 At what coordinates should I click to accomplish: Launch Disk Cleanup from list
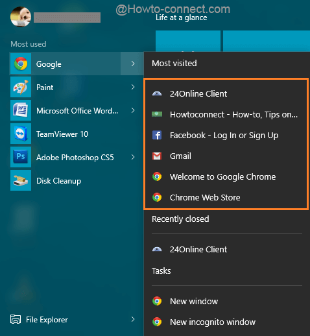(58, 181)
